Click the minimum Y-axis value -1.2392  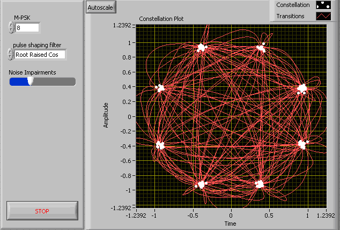point(121,208)
